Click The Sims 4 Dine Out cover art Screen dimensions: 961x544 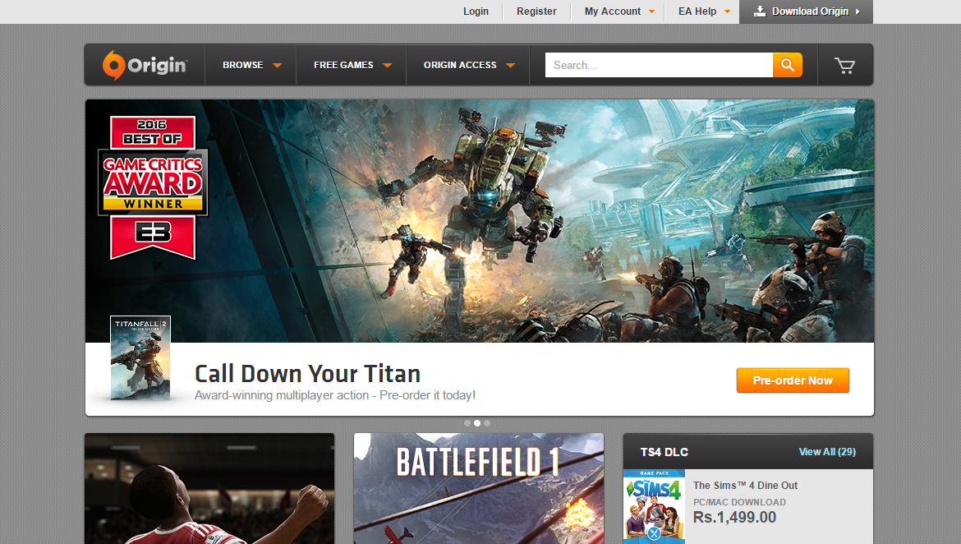pos(654,506)
